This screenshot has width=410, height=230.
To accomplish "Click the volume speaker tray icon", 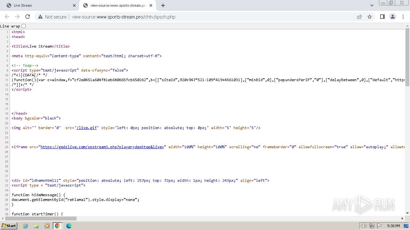I will point(364,226).
